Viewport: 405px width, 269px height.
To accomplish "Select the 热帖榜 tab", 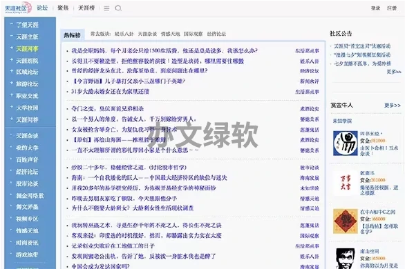I will pyautogui.click(x=73, y=35).
